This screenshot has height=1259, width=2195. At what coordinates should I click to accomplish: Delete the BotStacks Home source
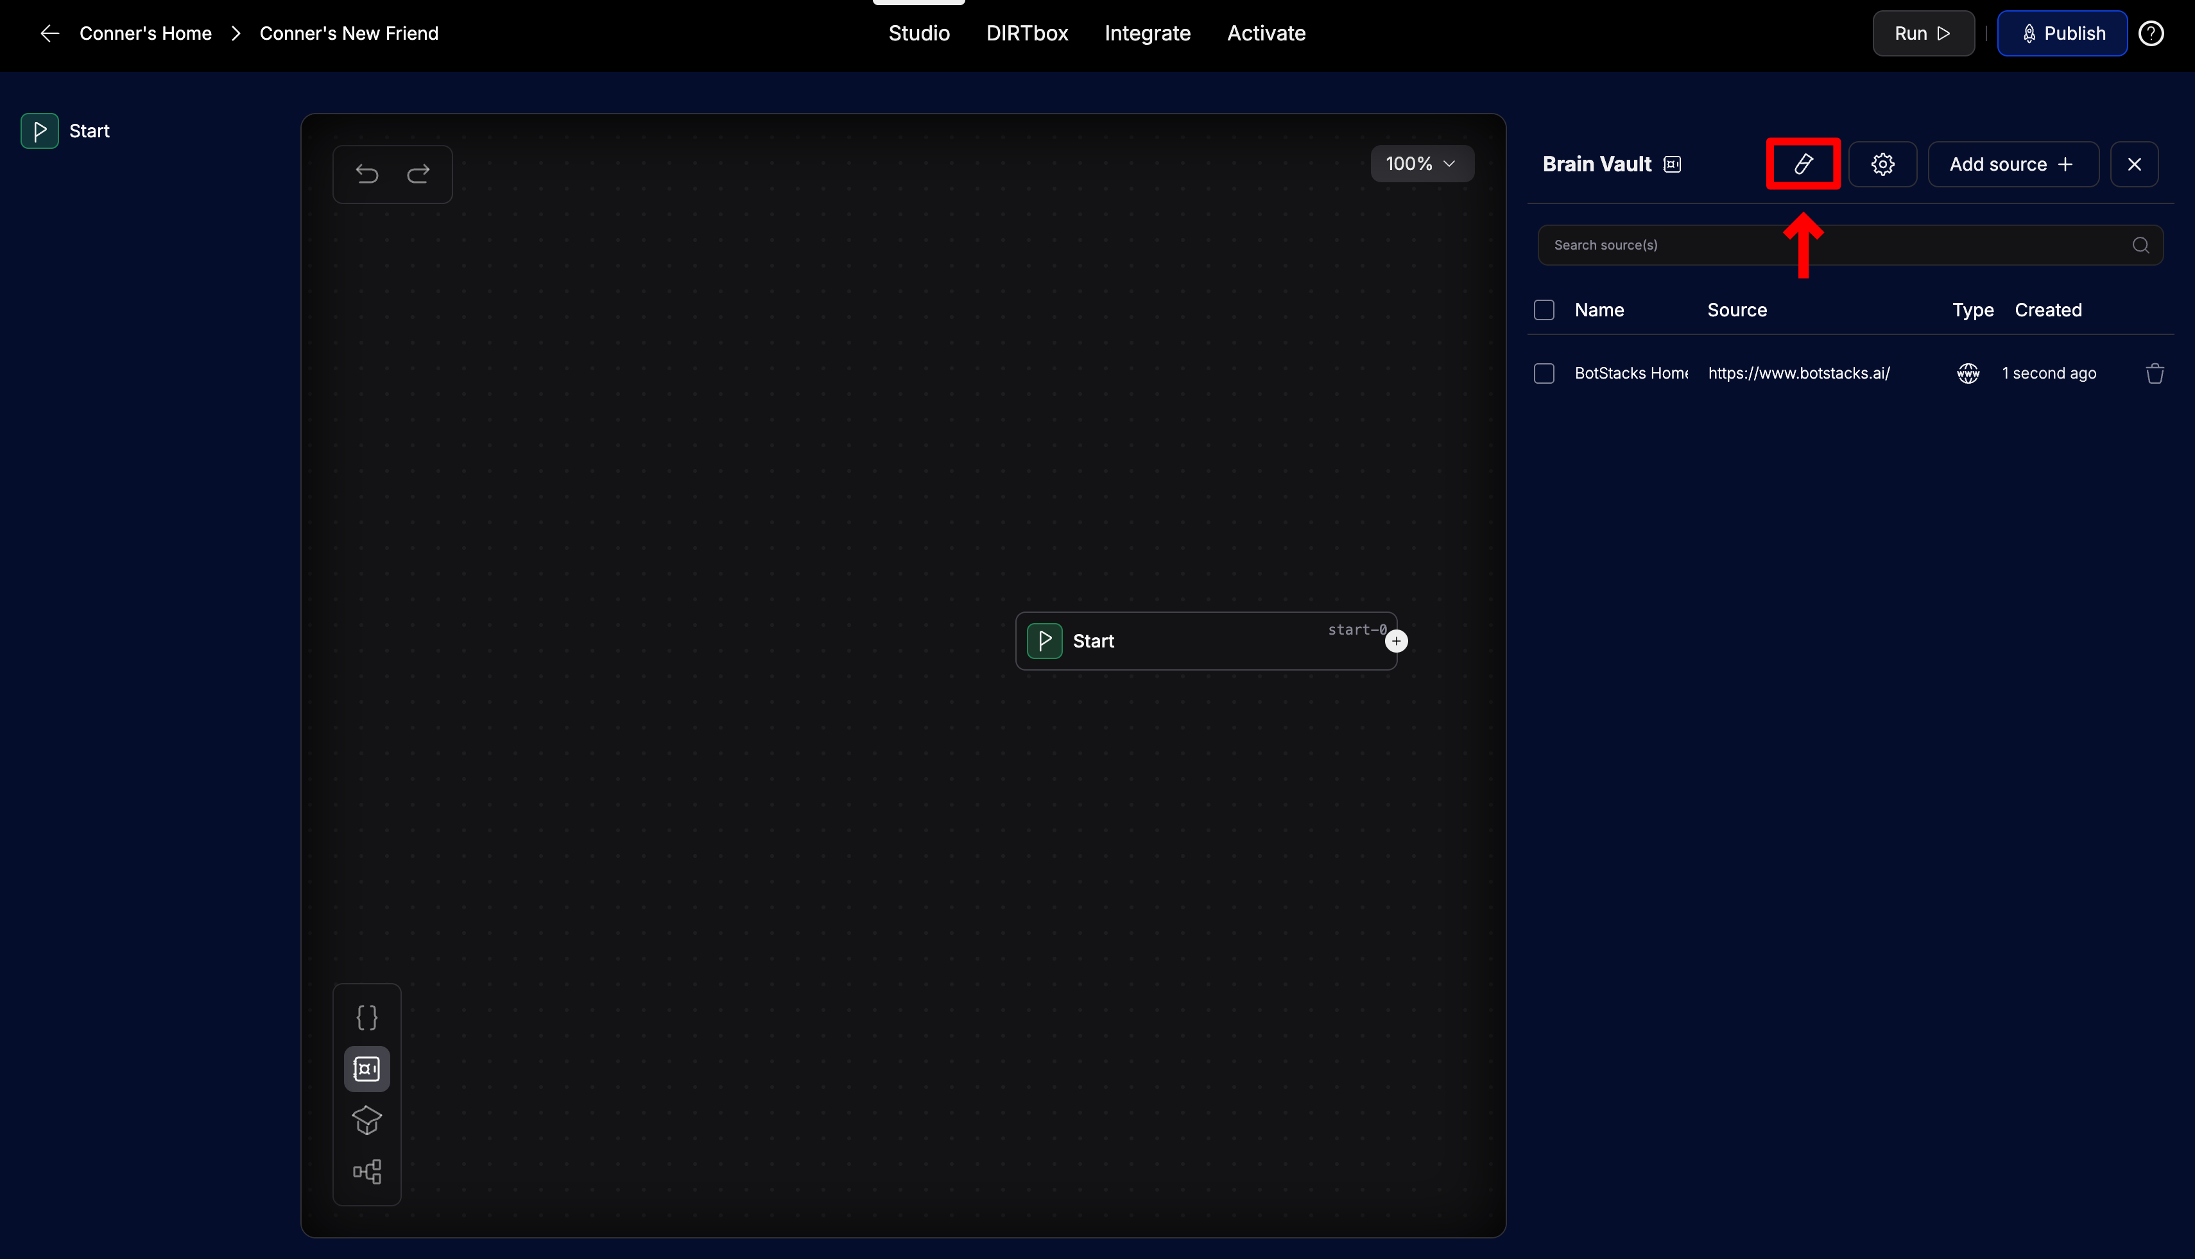pyautogui.click(x=2155, y=373)
